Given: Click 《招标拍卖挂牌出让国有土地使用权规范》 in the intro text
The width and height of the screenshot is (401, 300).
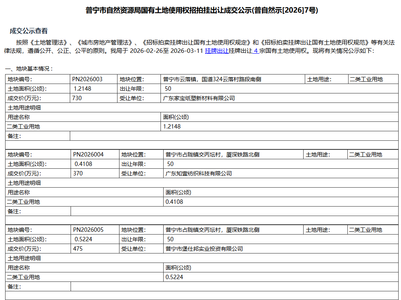Looking at the screenshot, I should (315, 42).
